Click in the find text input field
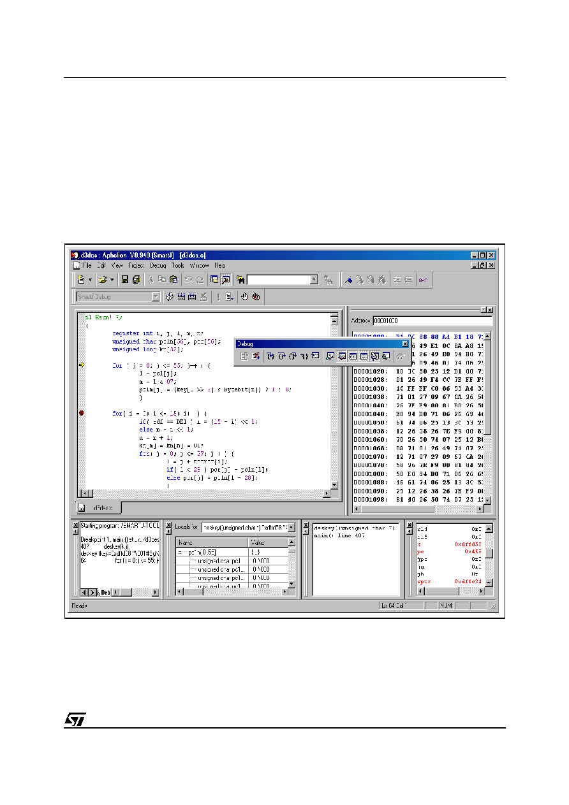The height and width of the screenshot is (805, 569). [x=279, y=279]
